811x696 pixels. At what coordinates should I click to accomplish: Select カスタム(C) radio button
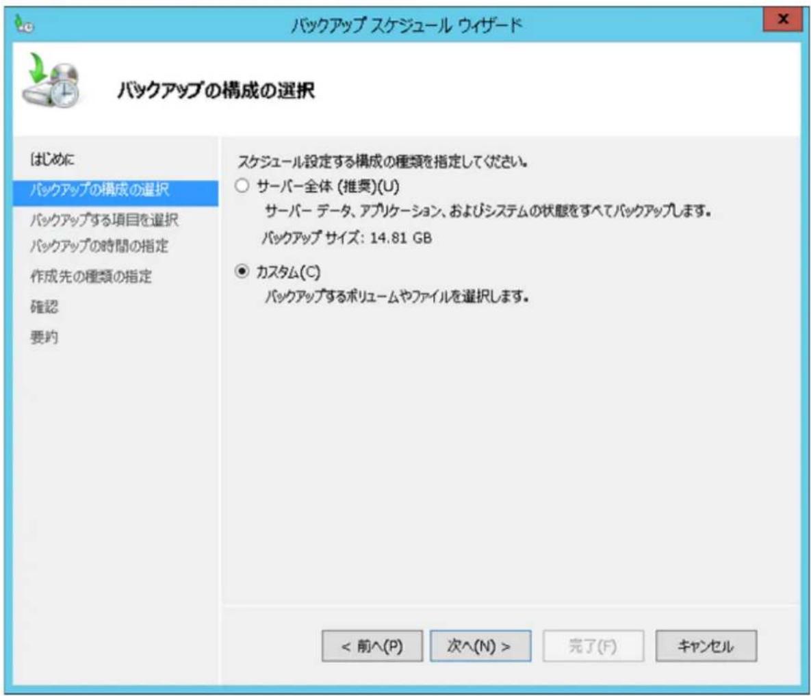pos(242,271)
